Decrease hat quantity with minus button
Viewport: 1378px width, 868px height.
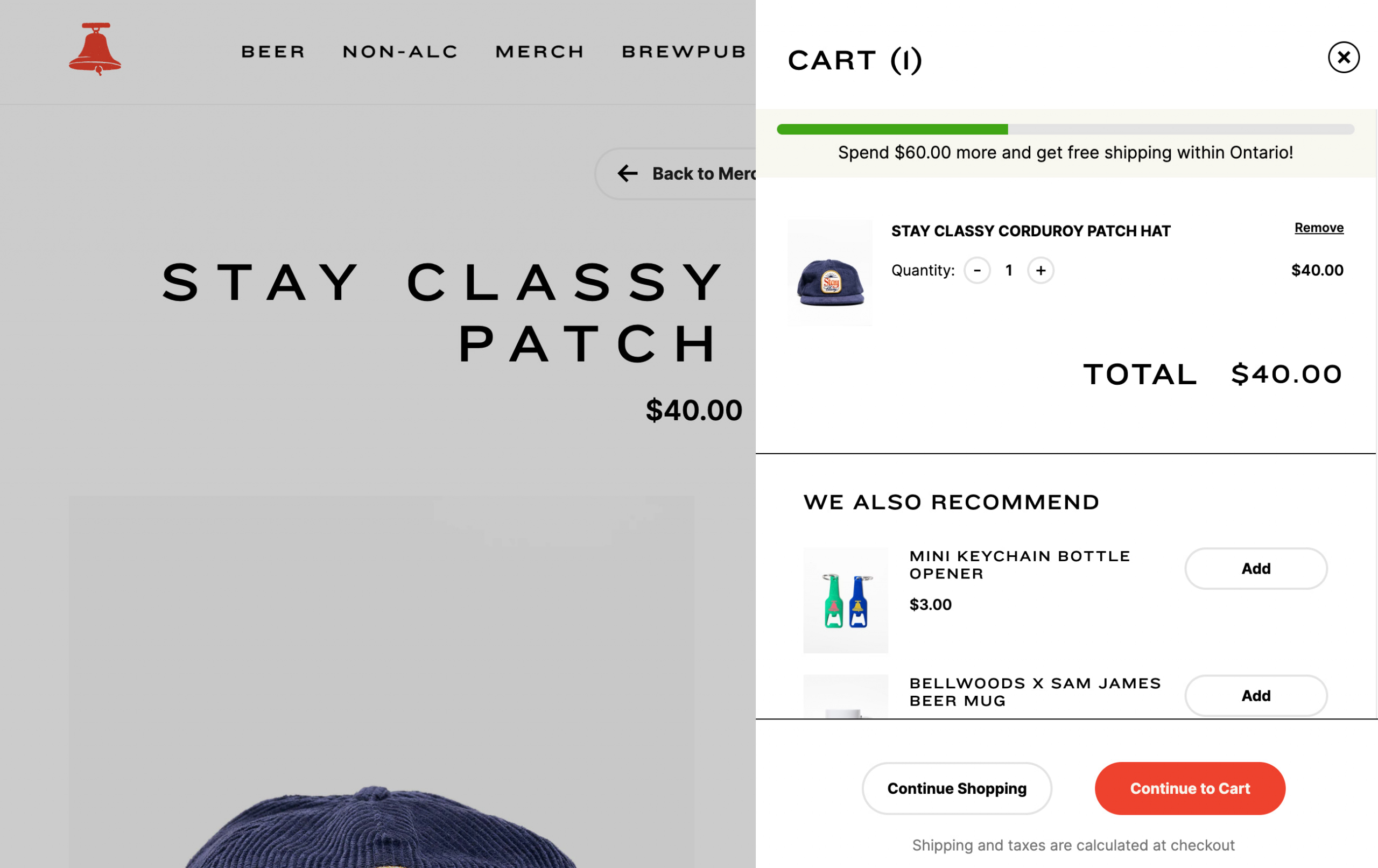point(977,270)
